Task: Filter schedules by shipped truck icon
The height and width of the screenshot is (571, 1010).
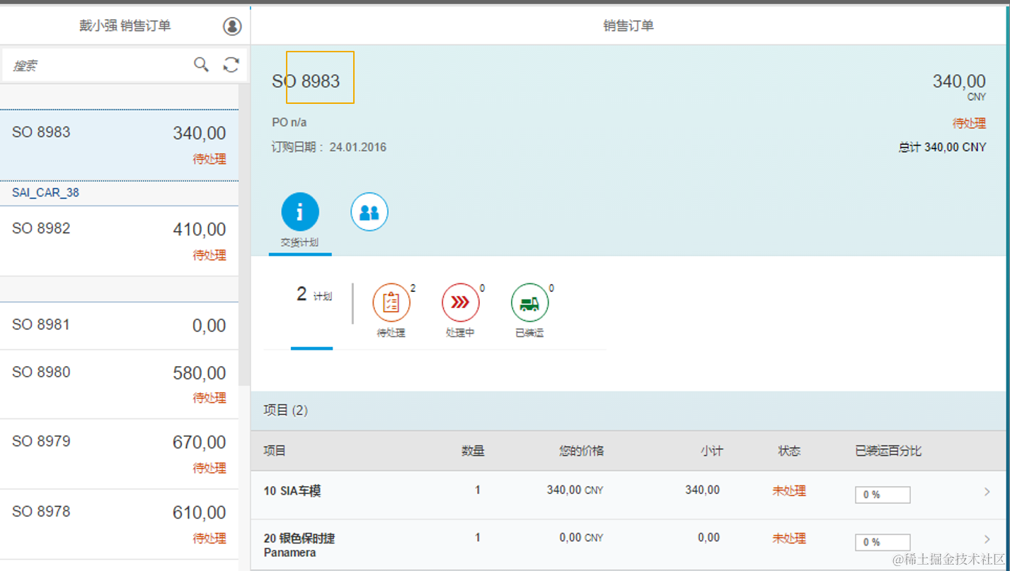Action: (x=530, y=302)
